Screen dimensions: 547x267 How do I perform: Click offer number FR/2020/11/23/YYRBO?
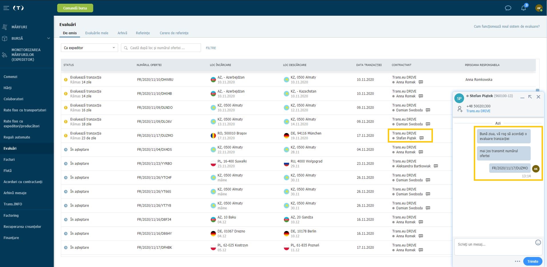pyautogui.click(x=155, y=164)
